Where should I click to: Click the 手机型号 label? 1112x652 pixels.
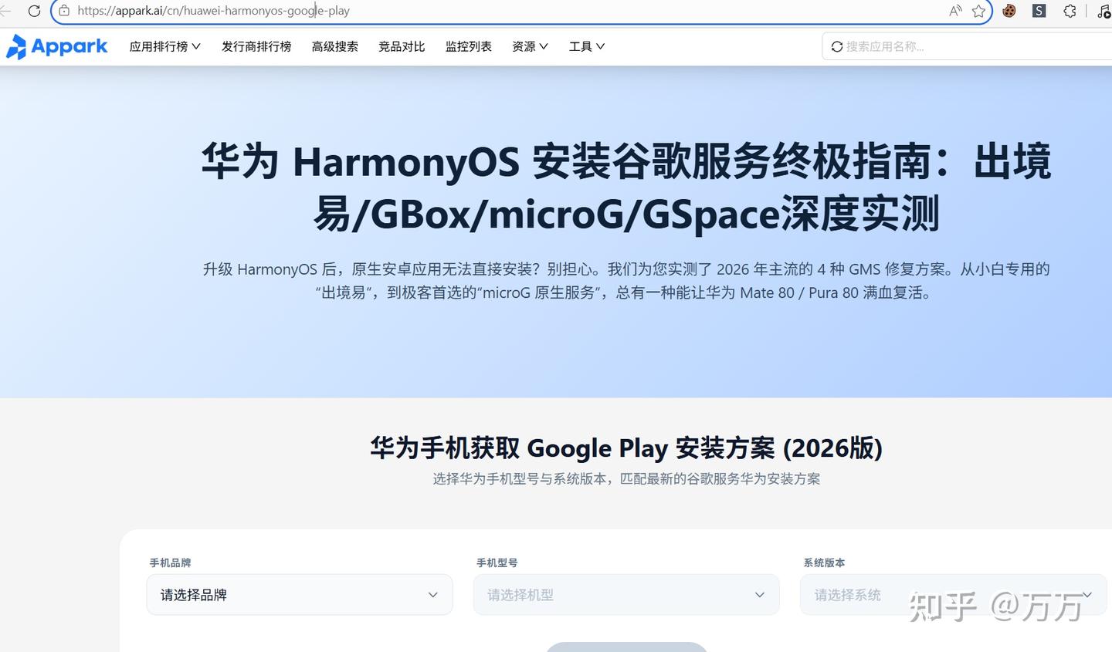click(x=497, y=563)
